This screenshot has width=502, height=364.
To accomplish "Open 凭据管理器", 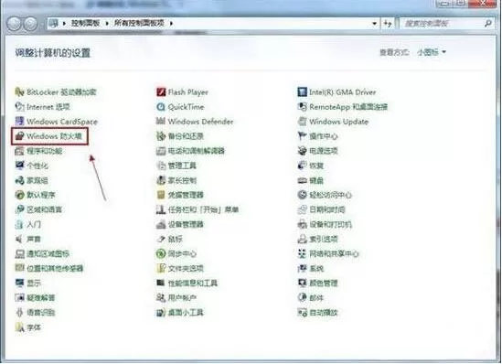I will (x=180, y=195).
